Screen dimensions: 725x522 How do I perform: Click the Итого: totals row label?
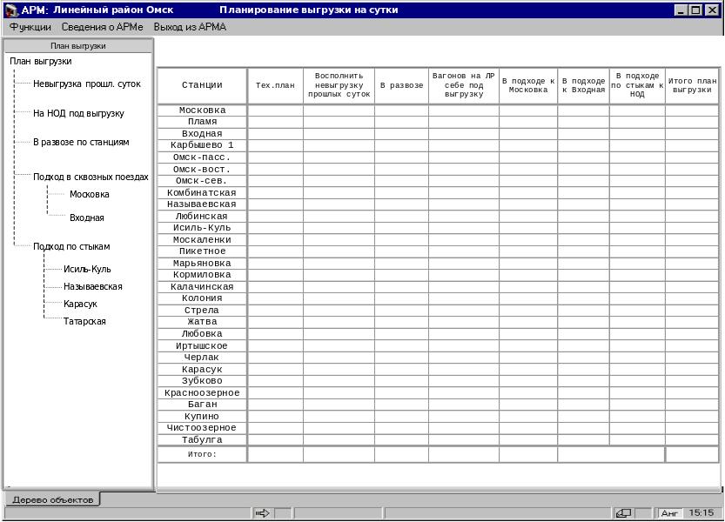pos(202,454)
